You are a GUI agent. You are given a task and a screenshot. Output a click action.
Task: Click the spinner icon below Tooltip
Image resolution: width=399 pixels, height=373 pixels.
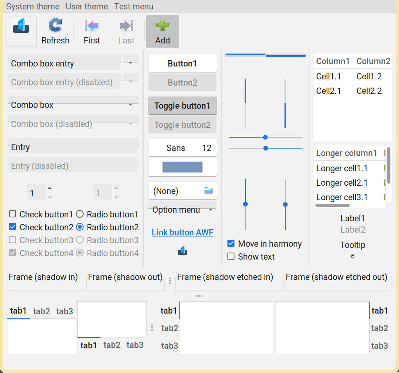tap(352, 256)
